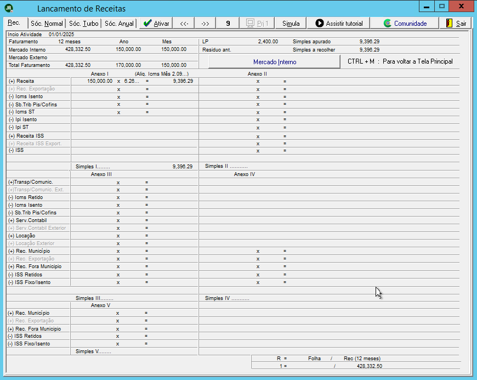Click the LP value 2,400.00
This screenshot has width=477, height=380.
[268, 41]
